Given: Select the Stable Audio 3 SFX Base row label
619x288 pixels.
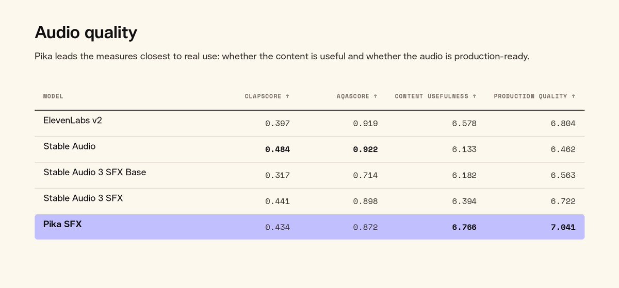Looking at the screenshot, I should point(95,172).
